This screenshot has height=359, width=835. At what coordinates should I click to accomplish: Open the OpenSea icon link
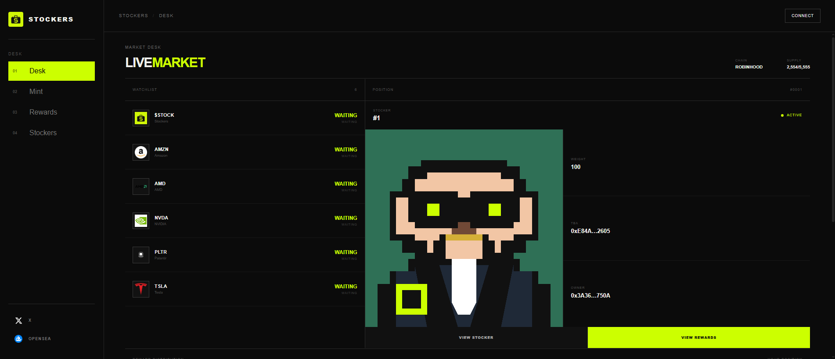pyautogui.click(x=18, y=339)
